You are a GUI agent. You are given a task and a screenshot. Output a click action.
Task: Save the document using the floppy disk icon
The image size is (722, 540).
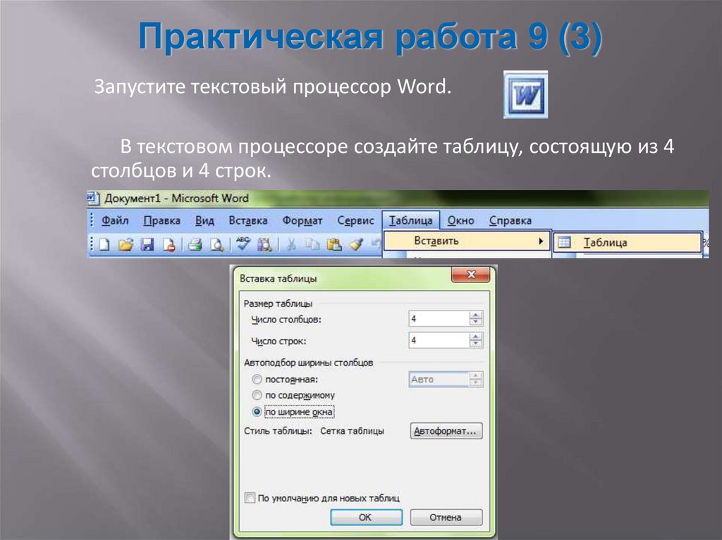pyautogui.click(x=147, y=244)
